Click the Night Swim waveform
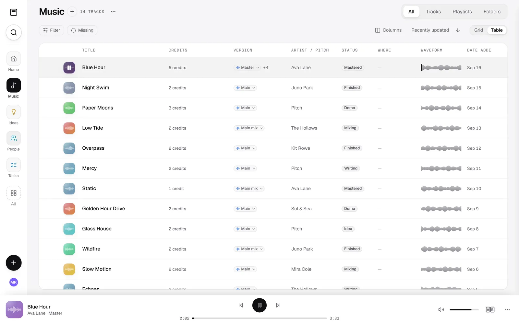This screenshot has height=324, width=519. 441,88
